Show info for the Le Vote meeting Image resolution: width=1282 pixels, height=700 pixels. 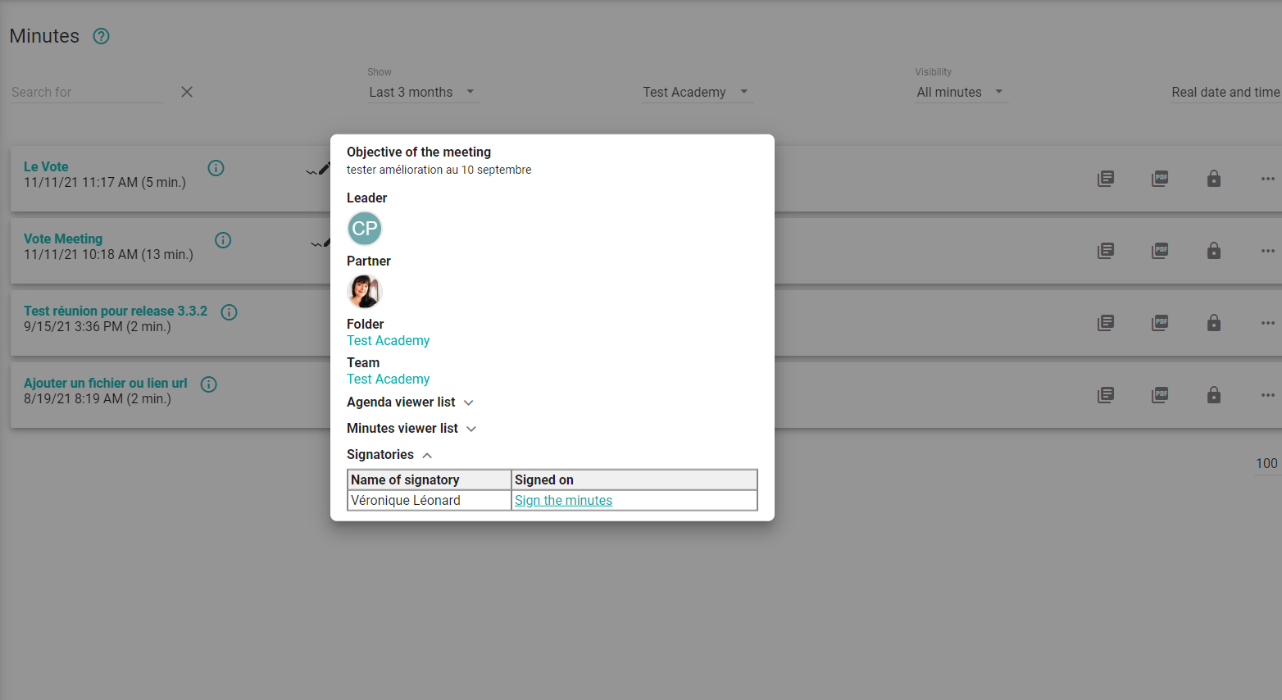(216, 168)
